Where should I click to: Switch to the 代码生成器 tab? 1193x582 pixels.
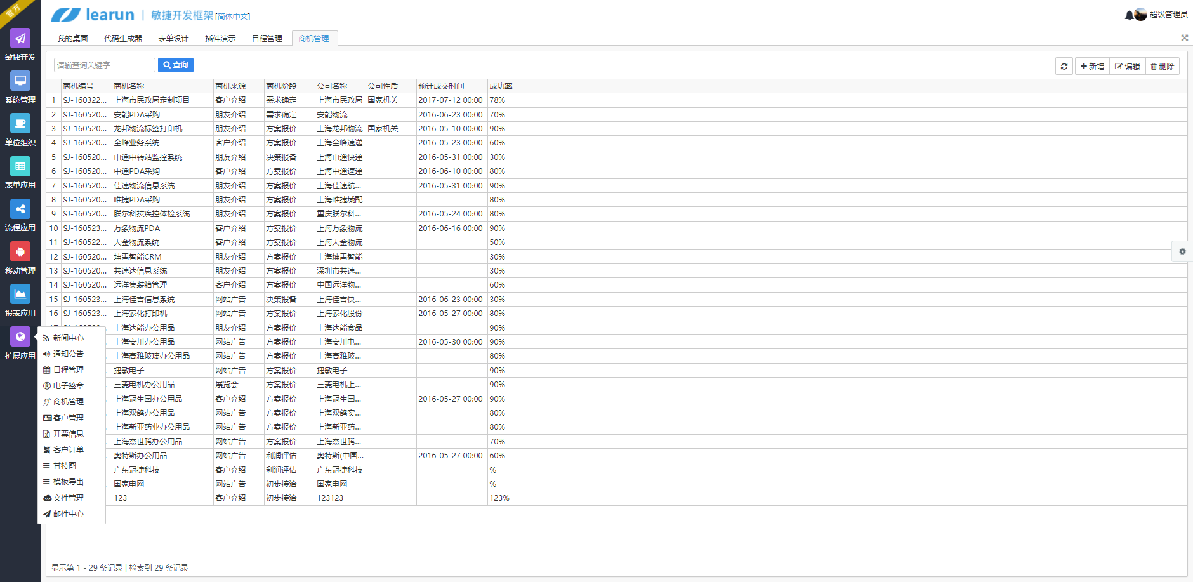click(123, 39)
